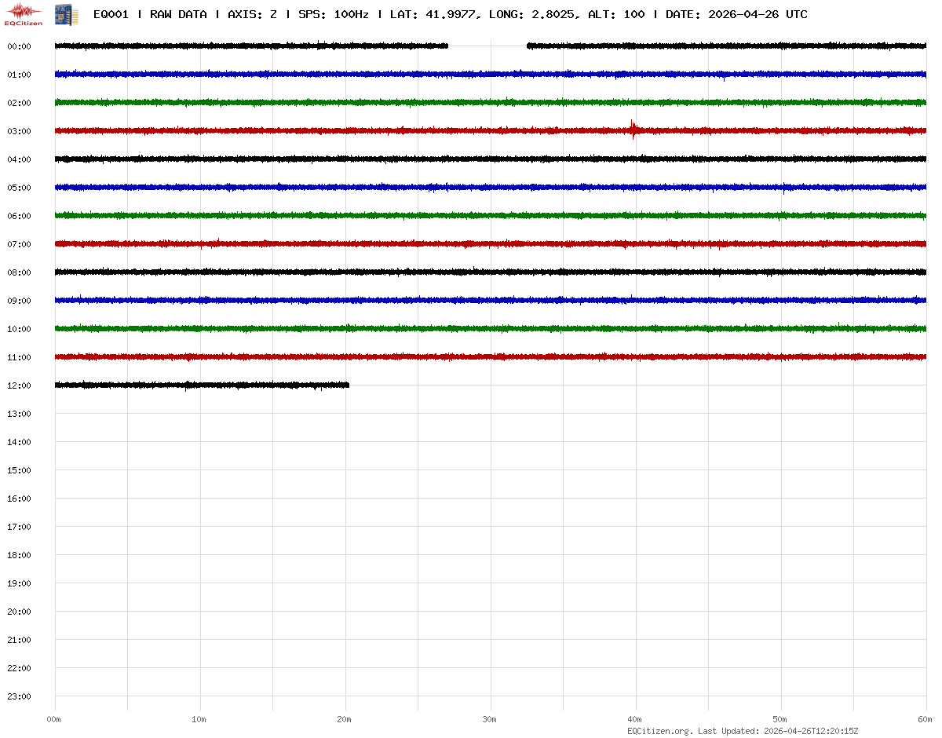Click the 60m minute axis label

pos(926,719)
